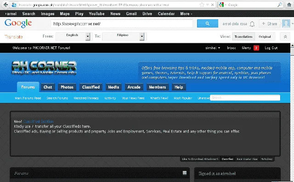294x182 pixels.
Task: Open the Help tab
Action: point(179,87)
